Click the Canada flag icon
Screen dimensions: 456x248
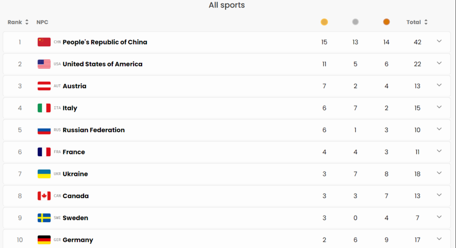44,196
